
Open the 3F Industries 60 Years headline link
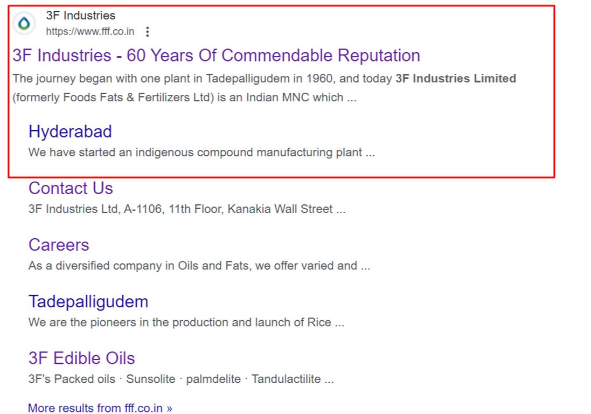tap(217, 56)
